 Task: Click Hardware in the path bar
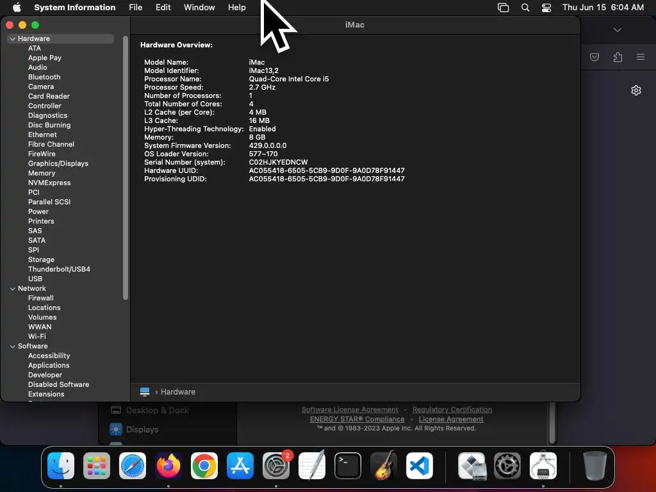(x=178, y=392)
